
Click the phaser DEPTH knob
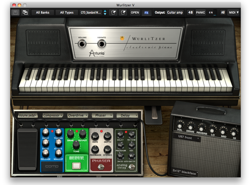107,136
